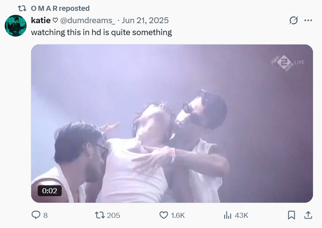Screen dimensions: 322x228
Task: Click the 43K views count
Action: (x=241, y=215)
